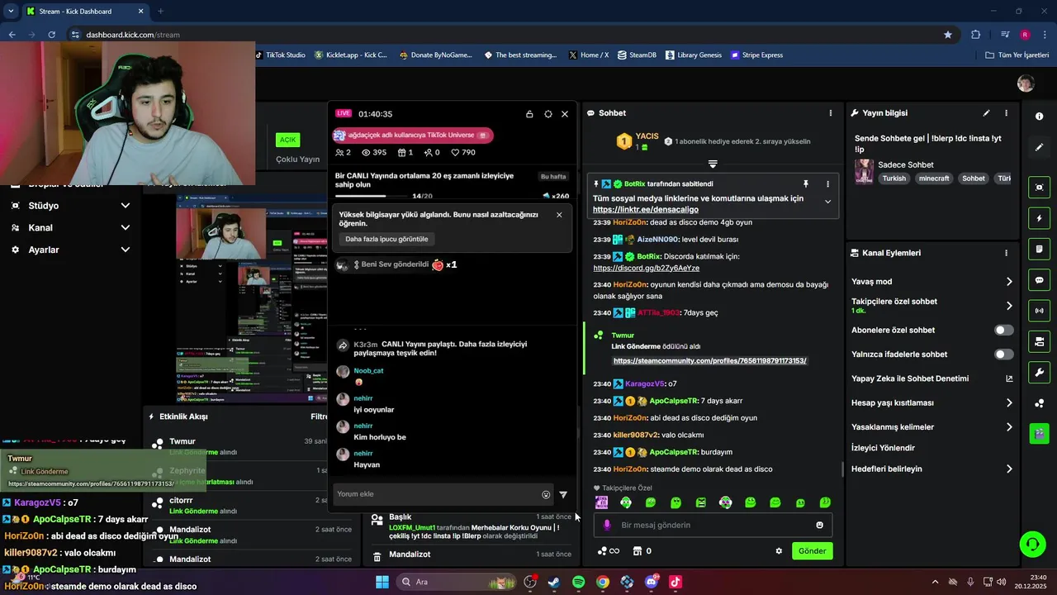The image size is (1057, 595).
Task: Open emoji picker in chat message box
Action: (x=819, y=525)
